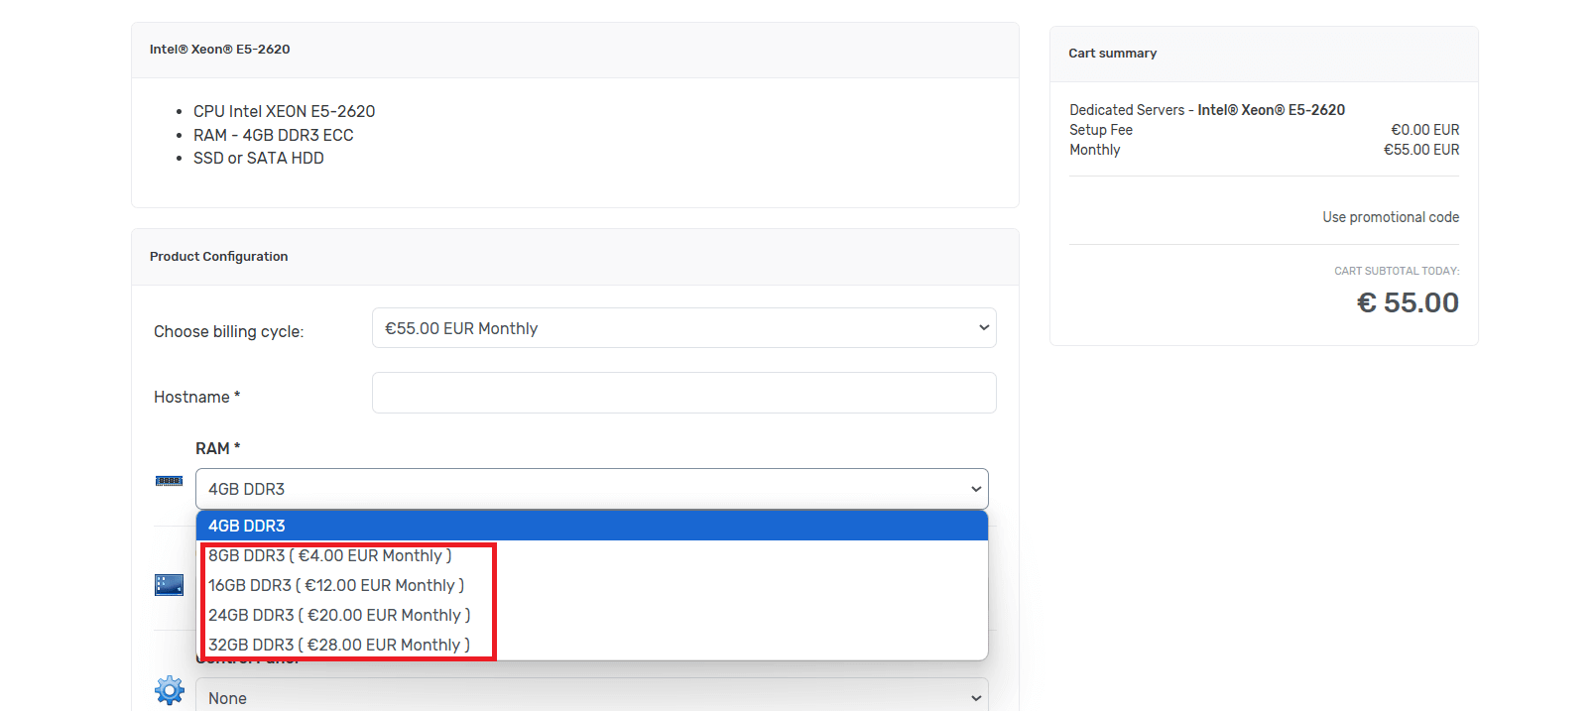Select the highlighted 4GB DDR3 option
Image resolution: width=1595 pixels, height=711 pixels.
(592, 526)
